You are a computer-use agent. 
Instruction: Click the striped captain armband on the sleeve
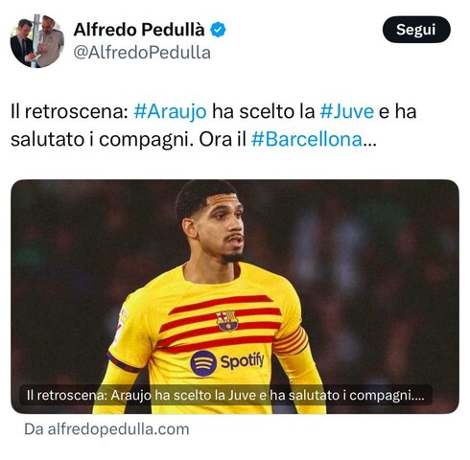click(291, 340)
